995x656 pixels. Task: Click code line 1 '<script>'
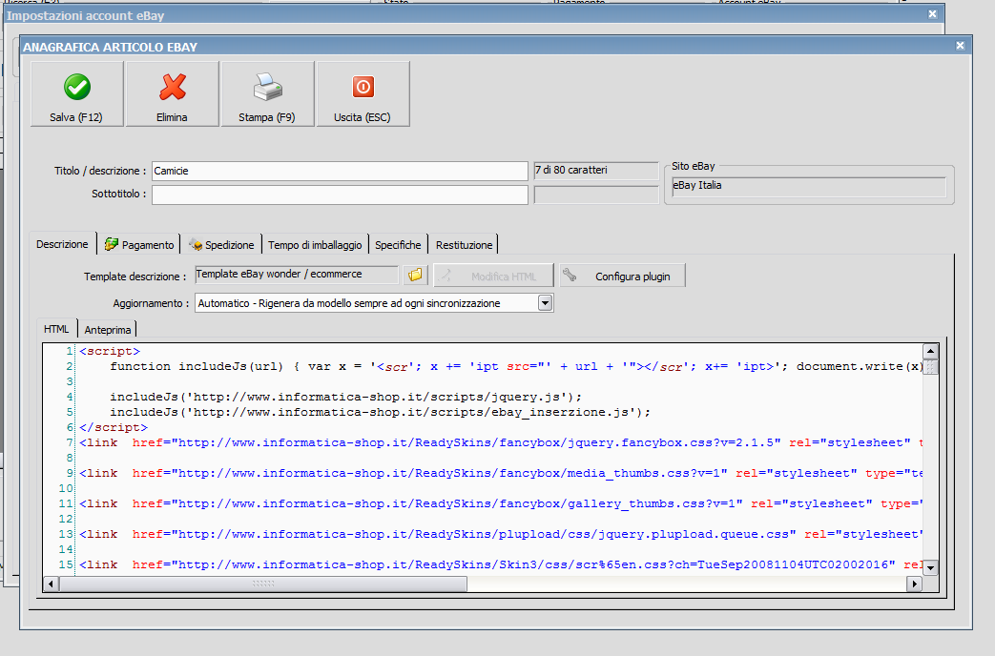(x=110, y=351)
